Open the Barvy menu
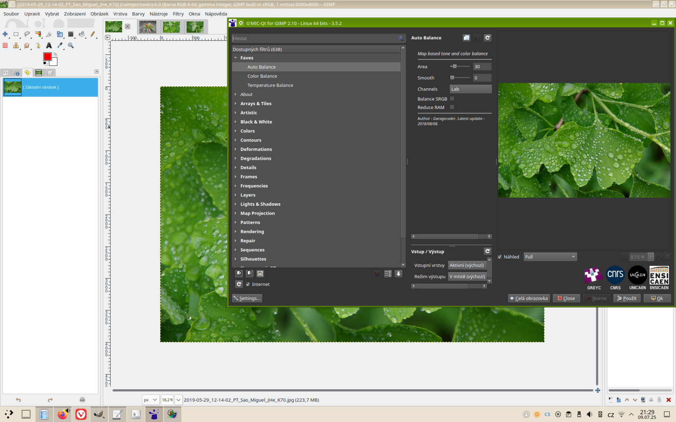 point(138,14)
